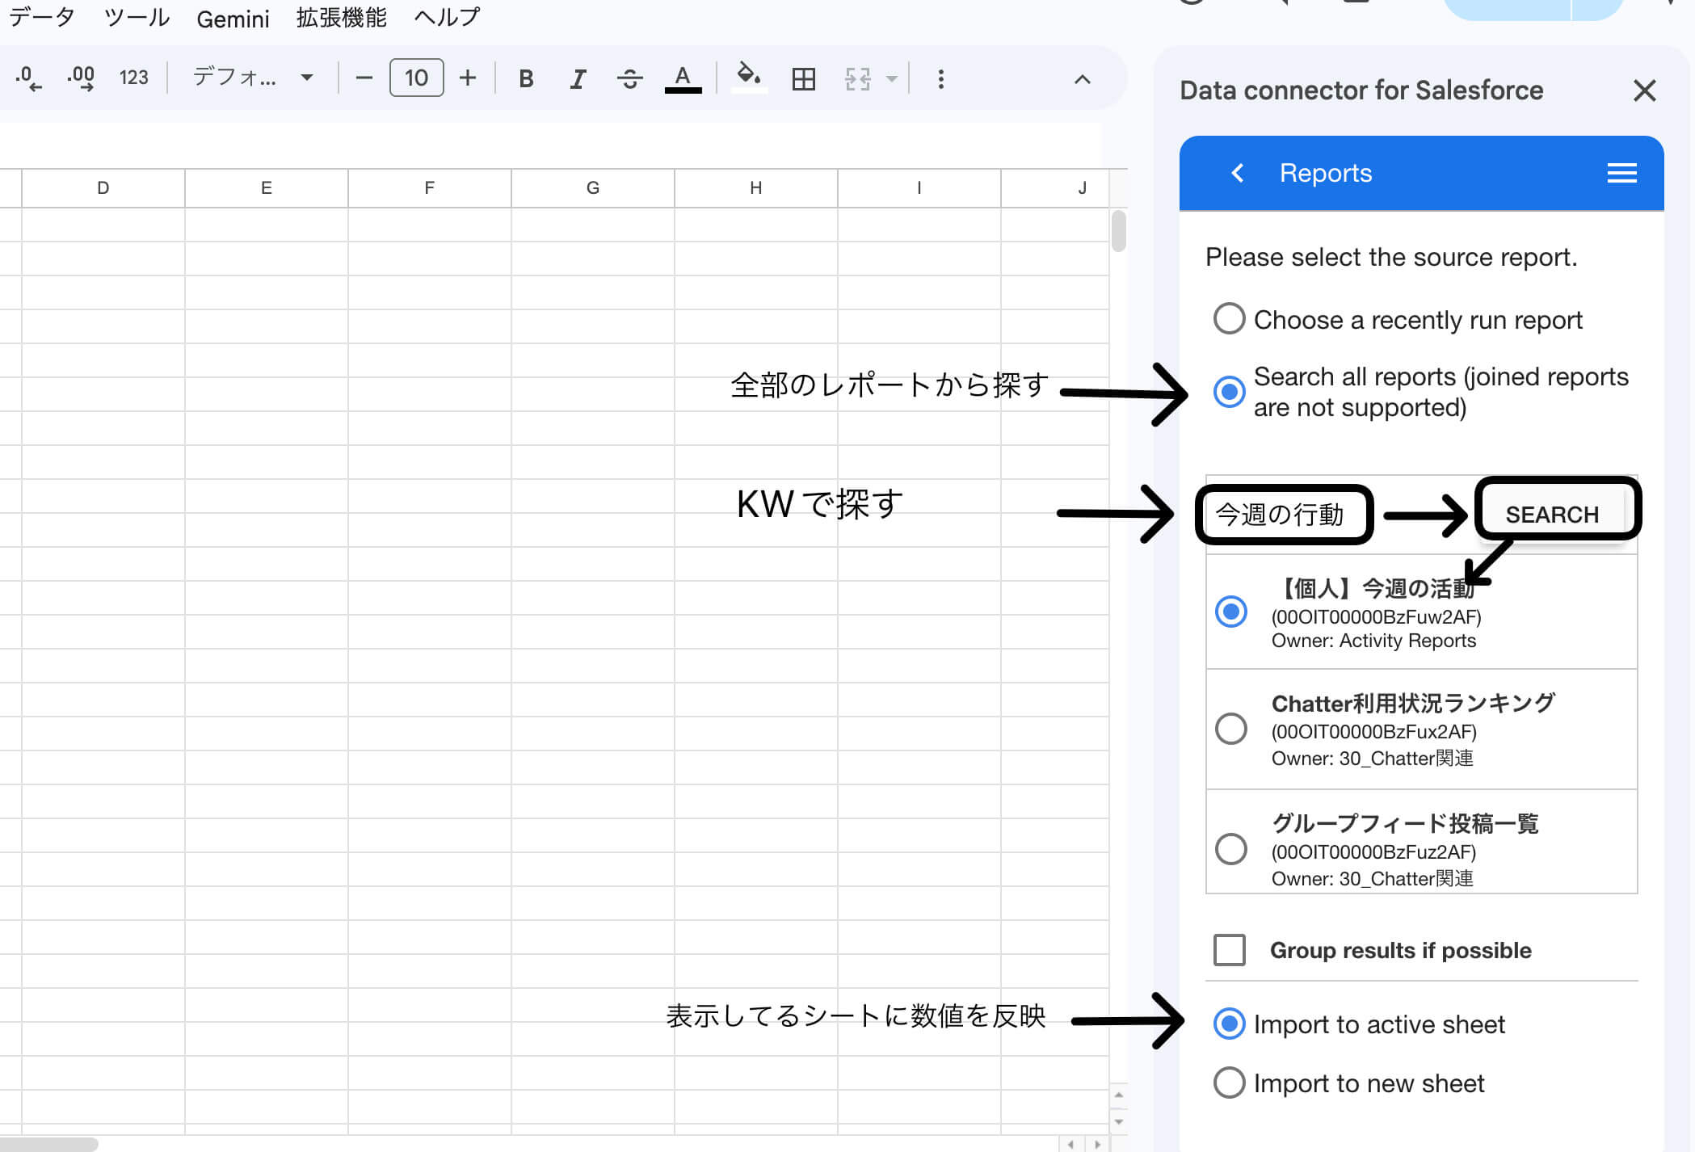Select the Chatter利用状況ランキング report
The height and width of the screenshot is (1152, 1695).
[x=1230, y=729]
